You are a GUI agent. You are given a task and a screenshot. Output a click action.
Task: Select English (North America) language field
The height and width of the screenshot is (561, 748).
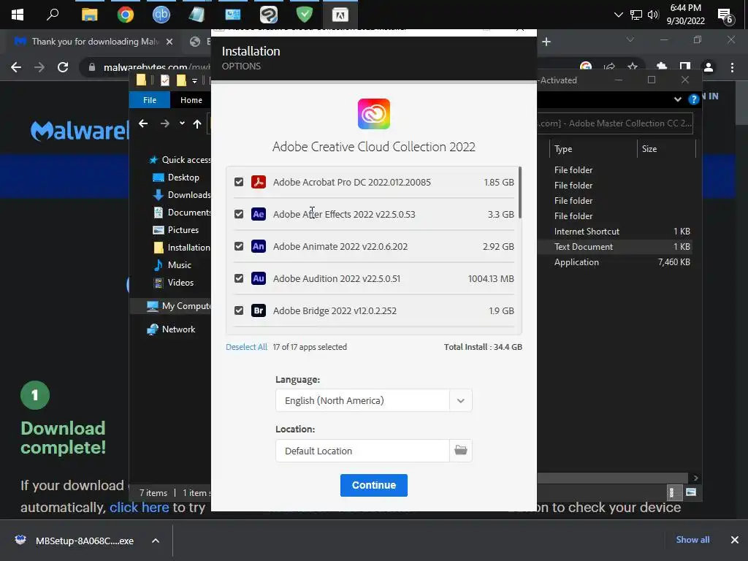tap(362, 401)
